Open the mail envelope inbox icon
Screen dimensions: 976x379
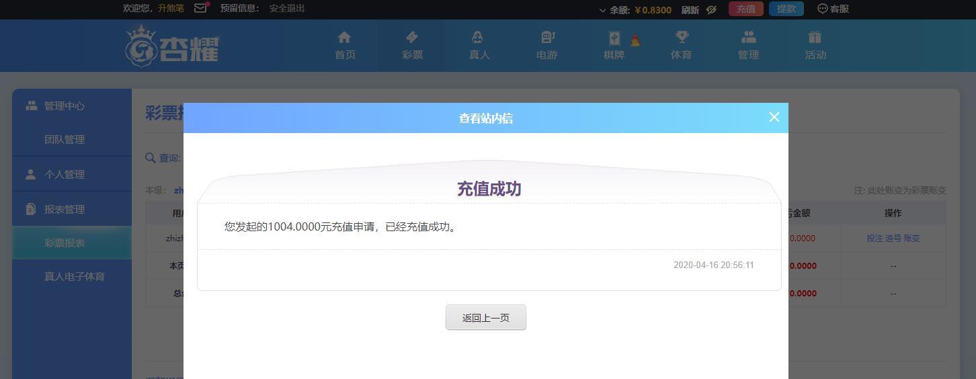[200, 9]
